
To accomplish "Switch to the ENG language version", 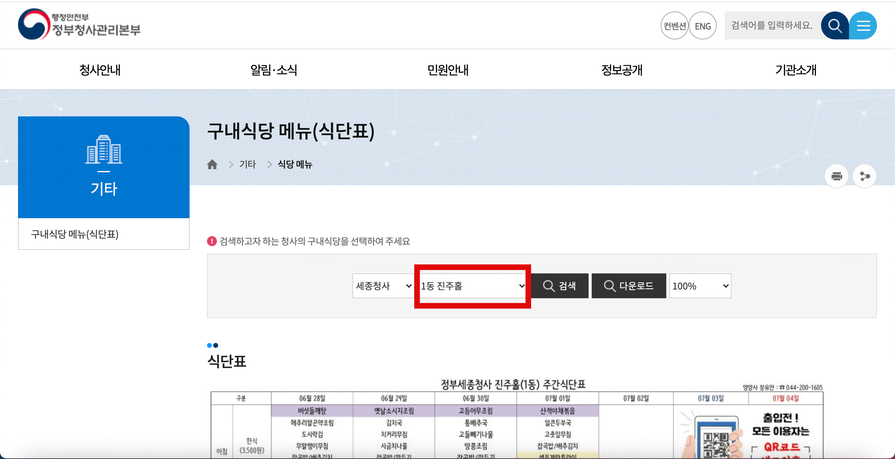I will 703,26.
